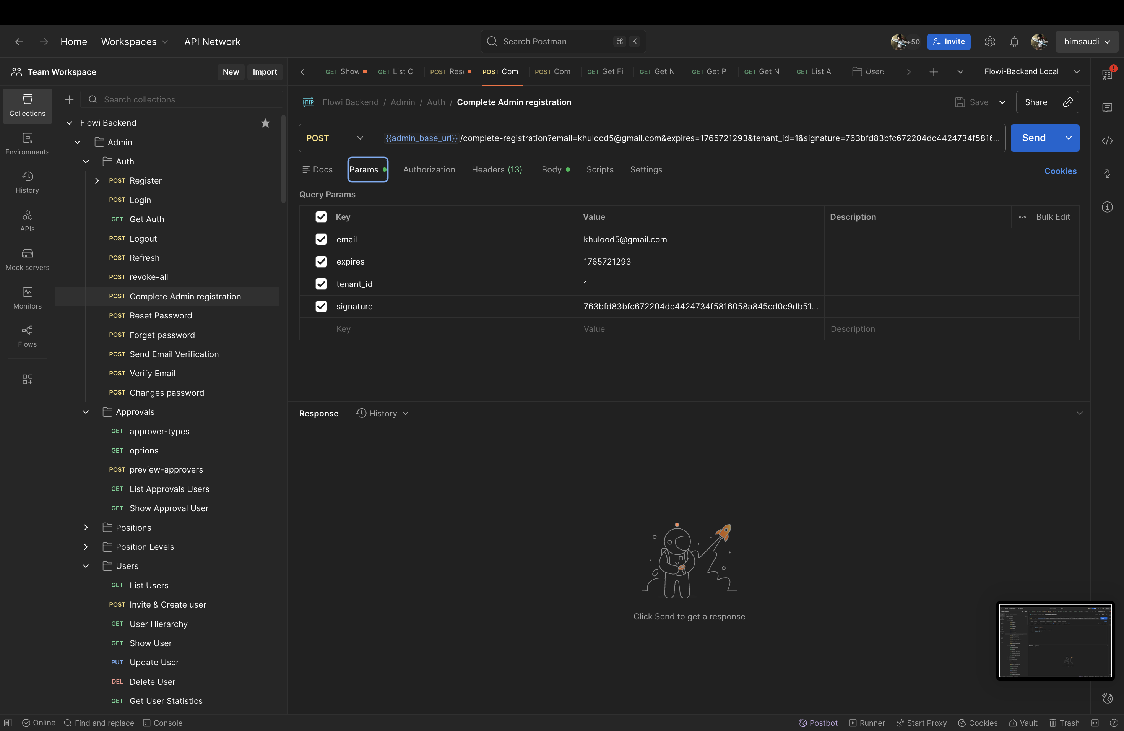Open the code snippet icon
The width and height of the screenshot is (1124, 731).
pos(1107,141)
